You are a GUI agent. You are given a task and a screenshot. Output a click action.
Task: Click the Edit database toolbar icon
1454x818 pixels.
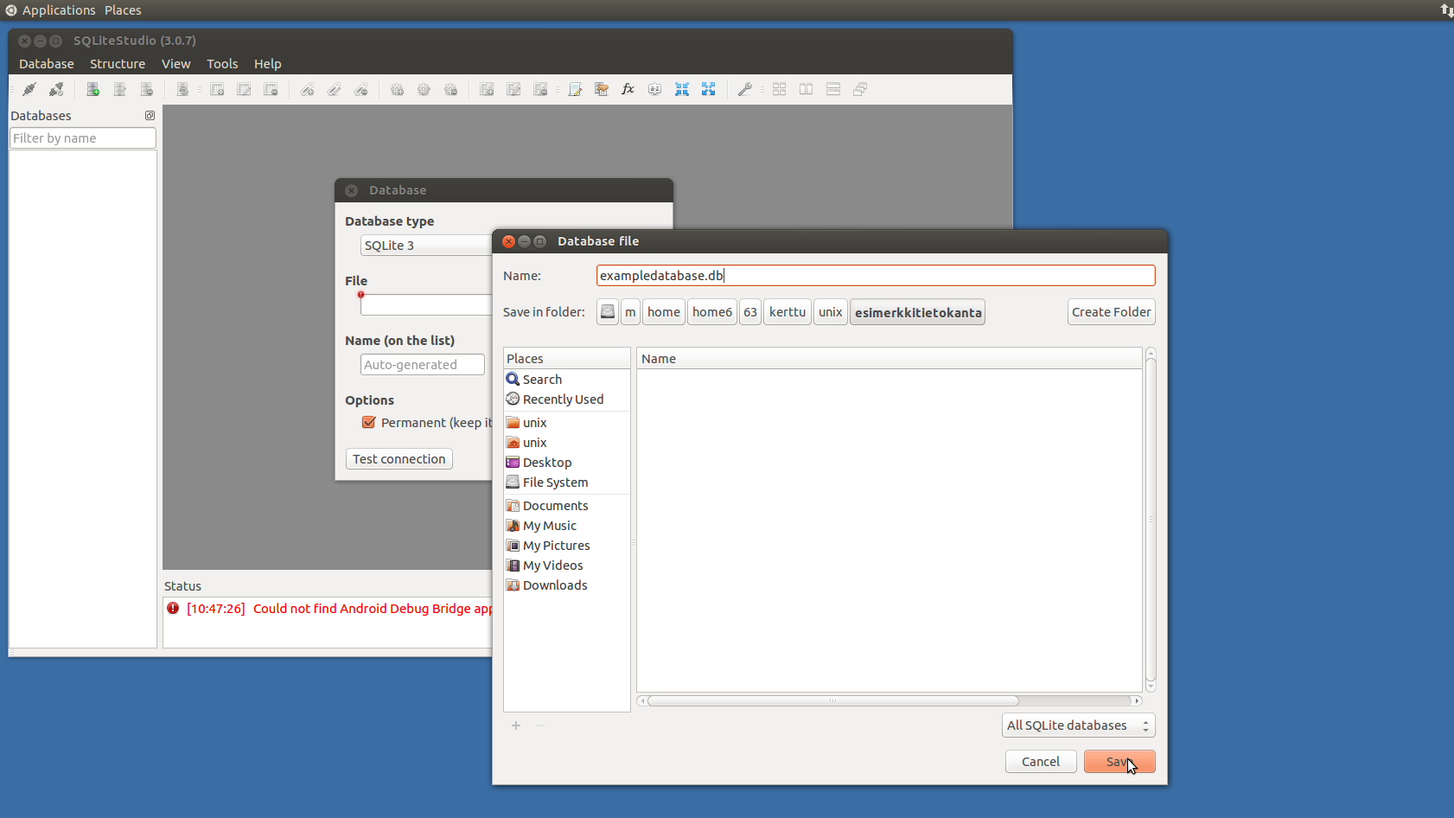tap(120, 89)
